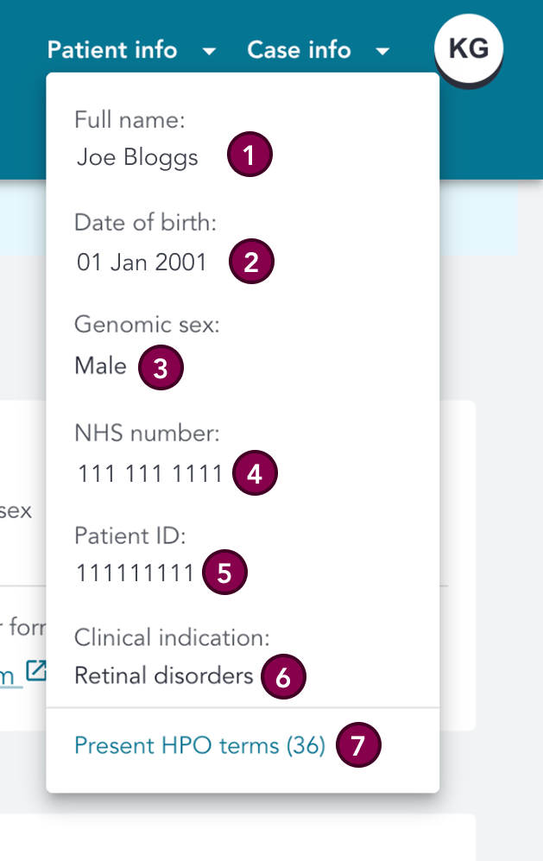Open the Case info dropdown chevron
This screenshot has width=543, height=861.
coord(382,52)
